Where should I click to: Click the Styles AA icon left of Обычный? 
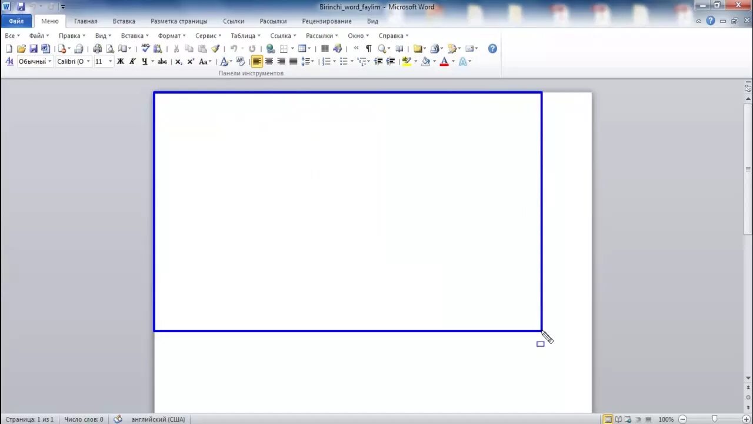(9, 61)
